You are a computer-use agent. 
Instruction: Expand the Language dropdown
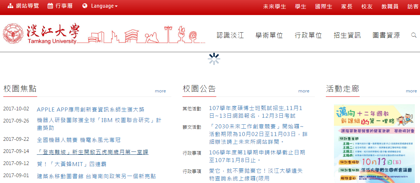pyautogui.click(x=104, y=6)
